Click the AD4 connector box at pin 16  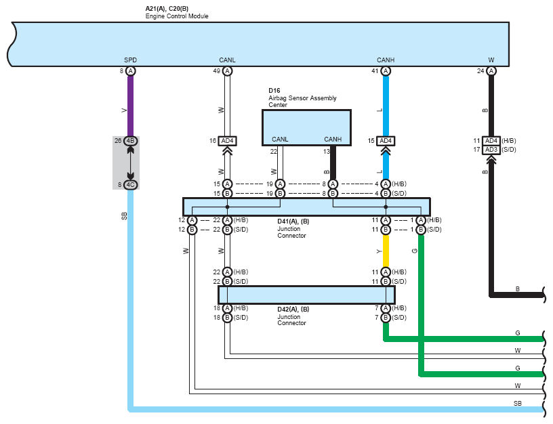pos(228,141)
